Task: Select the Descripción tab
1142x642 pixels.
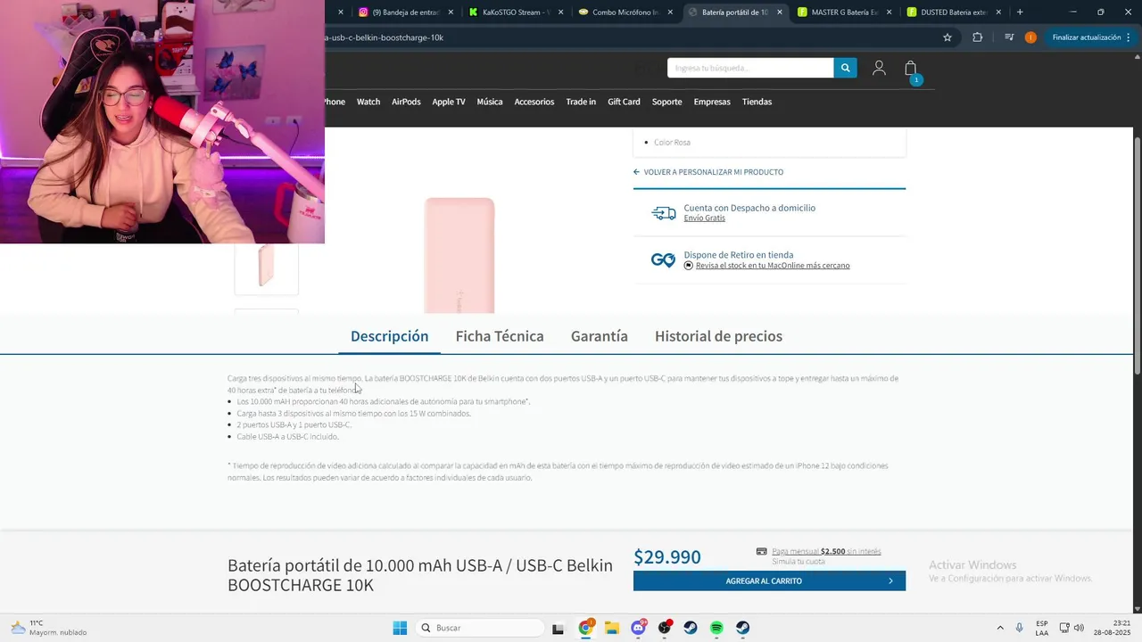Action: (x=389, y=336)
